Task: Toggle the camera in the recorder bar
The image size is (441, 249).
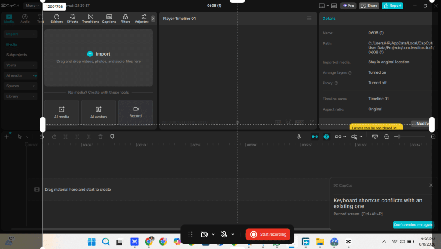Action: pyautogui.click(x=205, y=234)
